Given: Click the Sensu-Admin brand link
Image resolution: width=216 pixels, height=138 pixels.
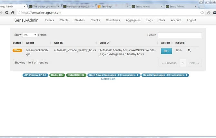Looking at the screenshot, I should [x=26, y=20].
